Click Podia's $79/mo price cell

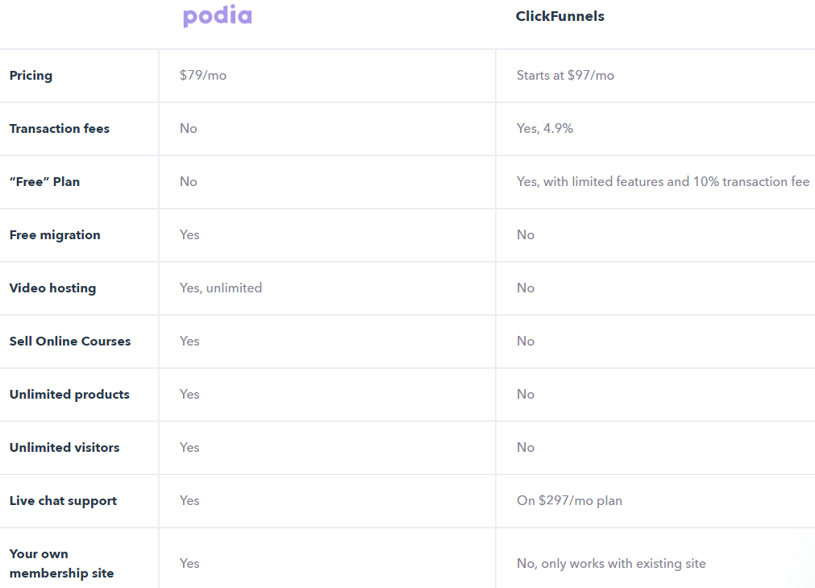(202, 76)
